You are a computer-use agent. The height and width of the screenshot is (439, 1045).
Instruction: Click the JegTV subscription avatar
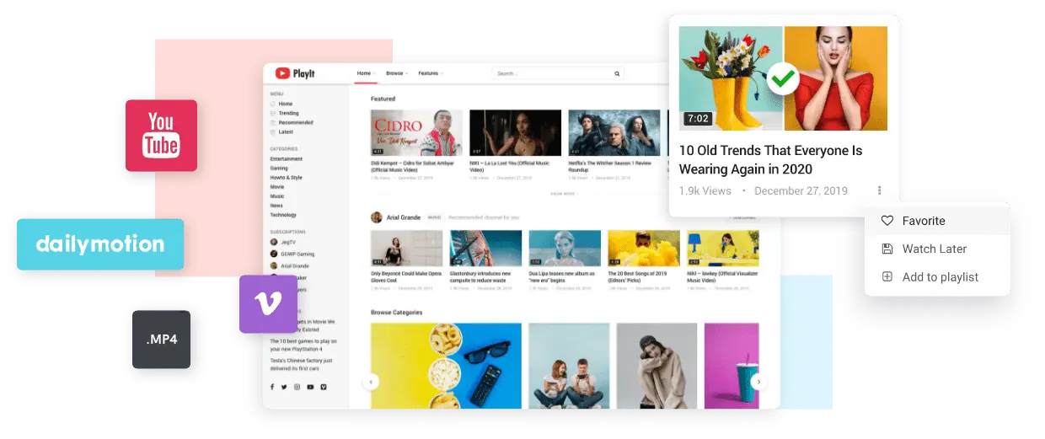point(274,243)
